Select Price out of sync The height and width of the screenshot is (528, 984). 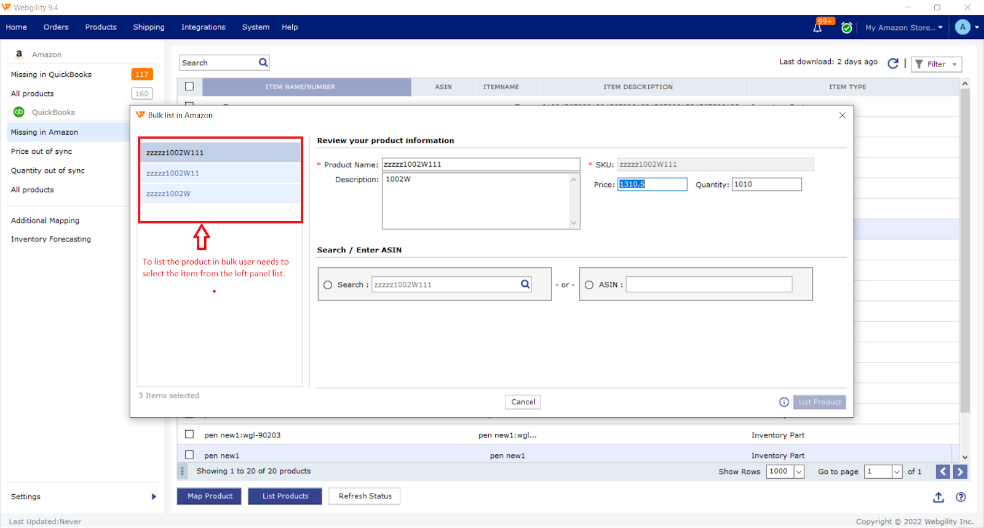coord(41,151)
